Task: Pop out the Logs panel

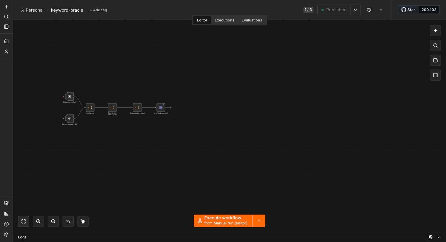Action: (430, 237)
